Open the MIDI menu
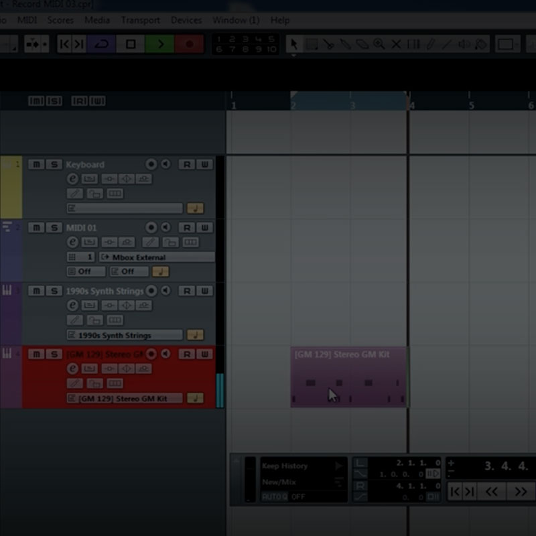The height and width of the screenshot is (536, 536). pos(27,20)
